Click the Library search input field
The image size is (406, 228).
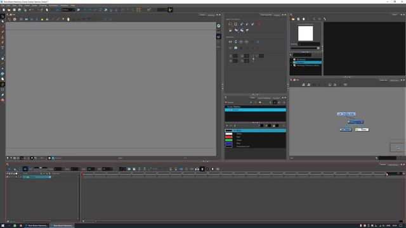[302, 55]
